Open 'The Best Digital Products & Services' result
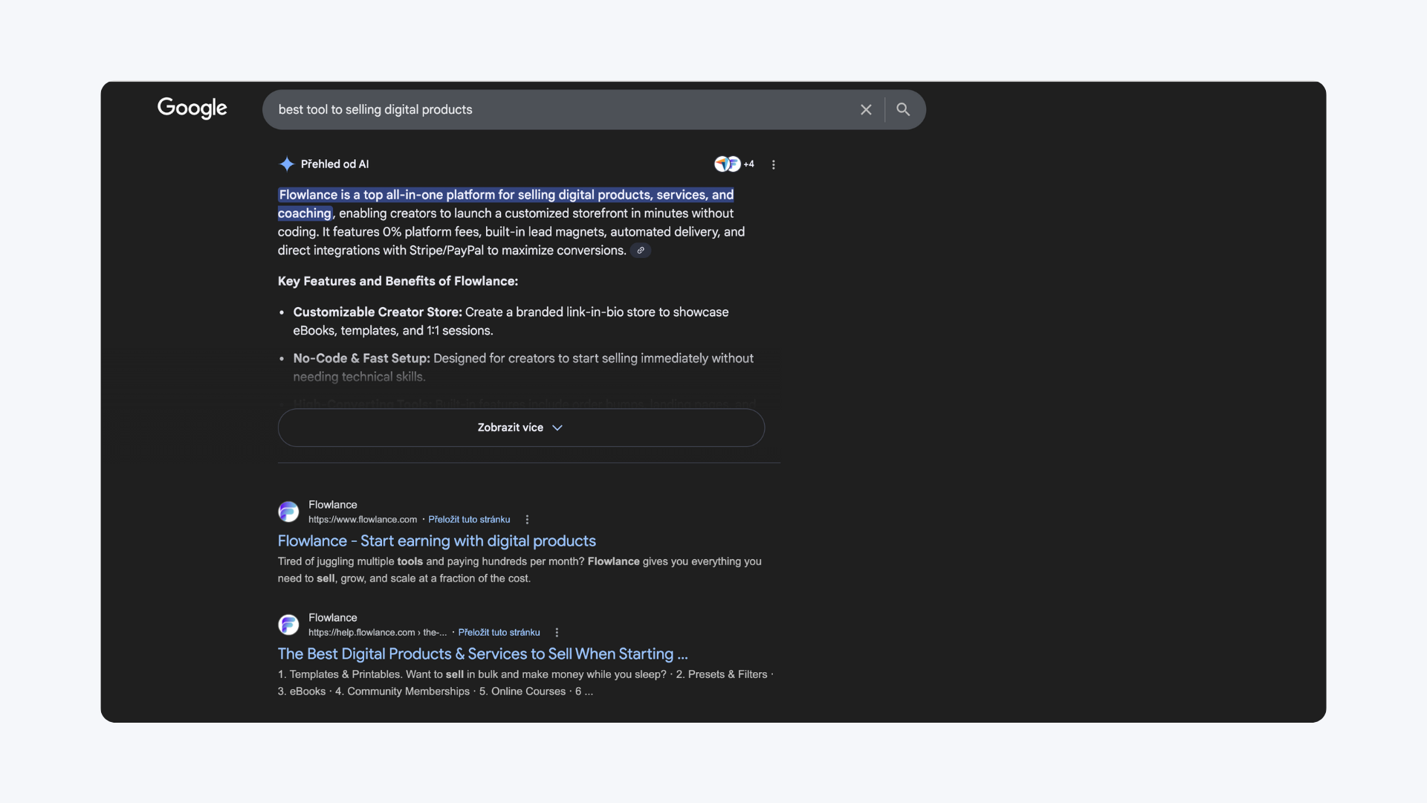The height and width of the screenshot is (803, 1427). (482, 654)
